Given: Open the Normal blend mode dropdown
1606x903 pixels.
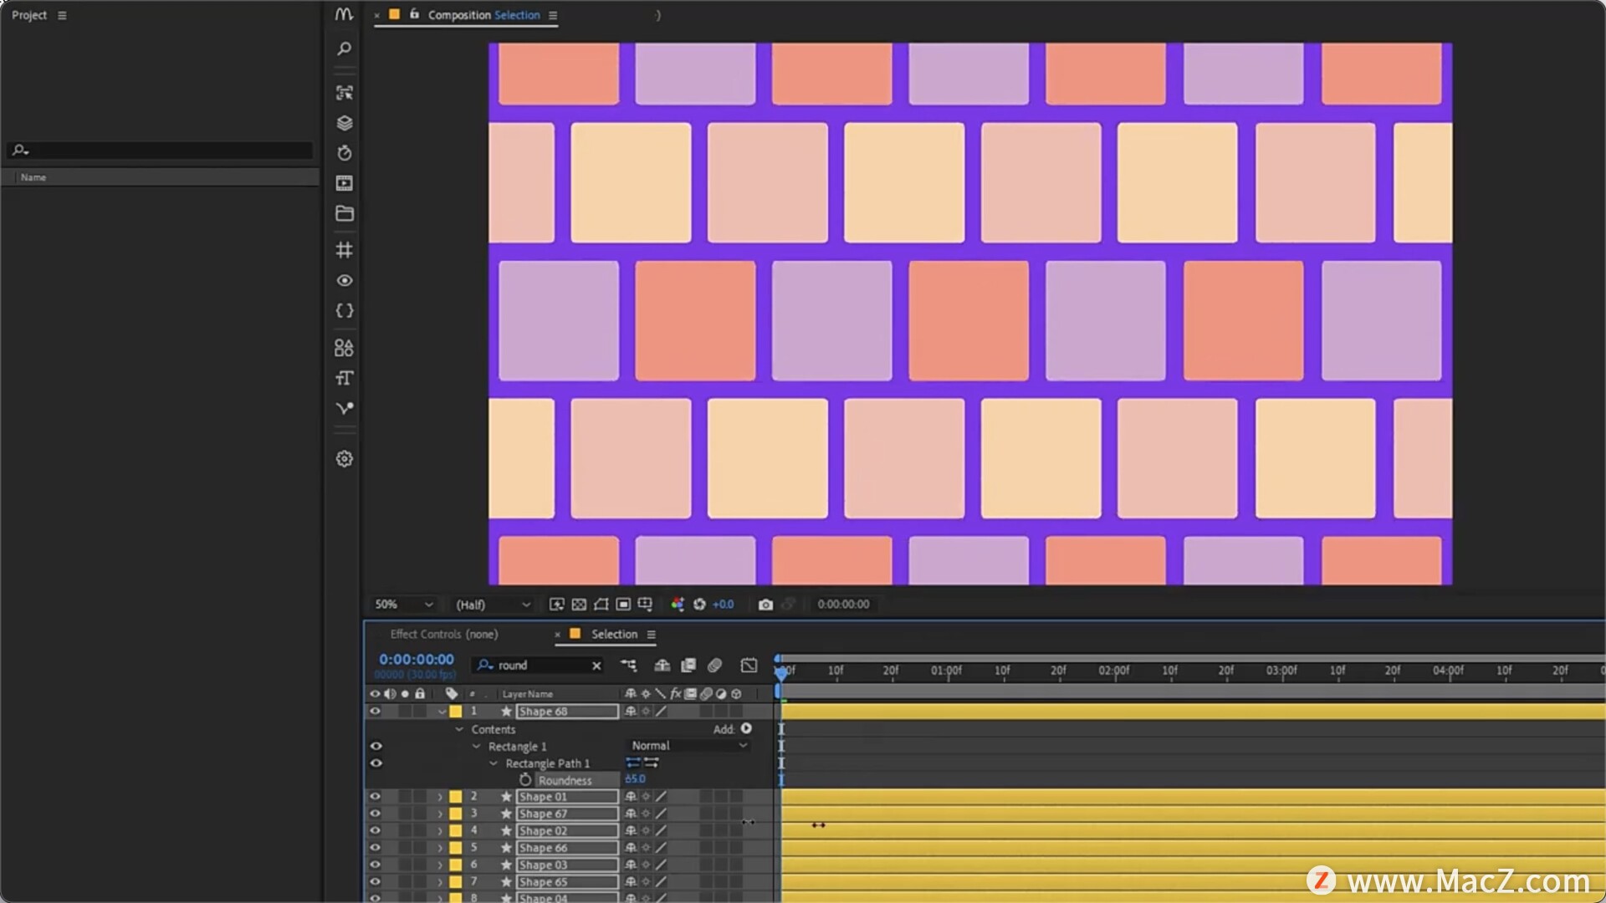Looking at the screenshot, I should (688, 746).
